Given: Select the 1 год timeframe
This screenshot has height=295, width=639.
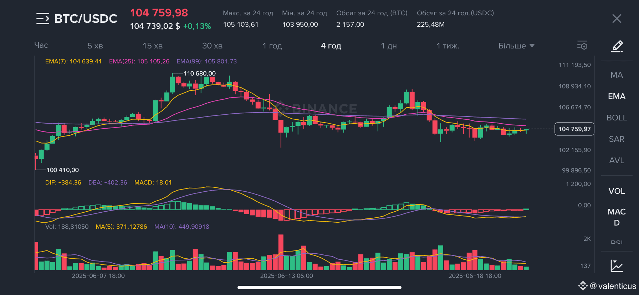Looking at the screenshot, I should pos(272,46).
